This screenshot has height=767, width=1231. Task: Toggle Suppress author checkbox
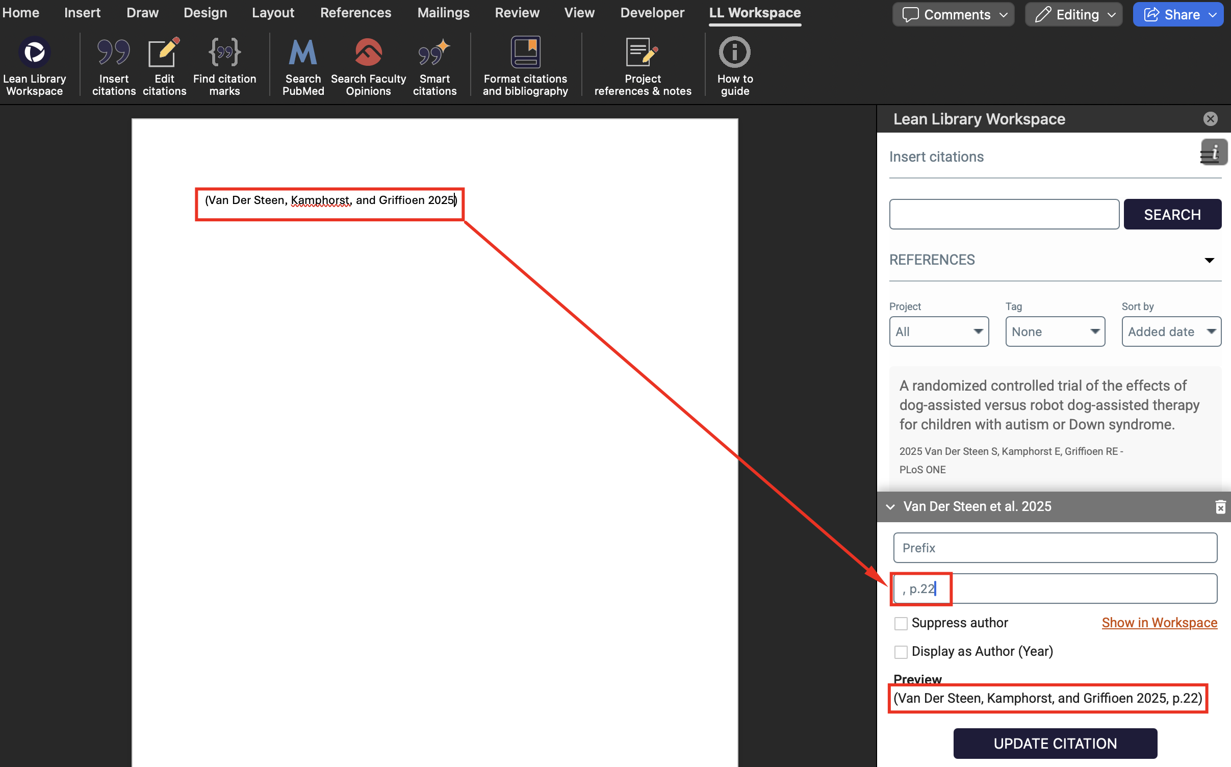point(901,623)
